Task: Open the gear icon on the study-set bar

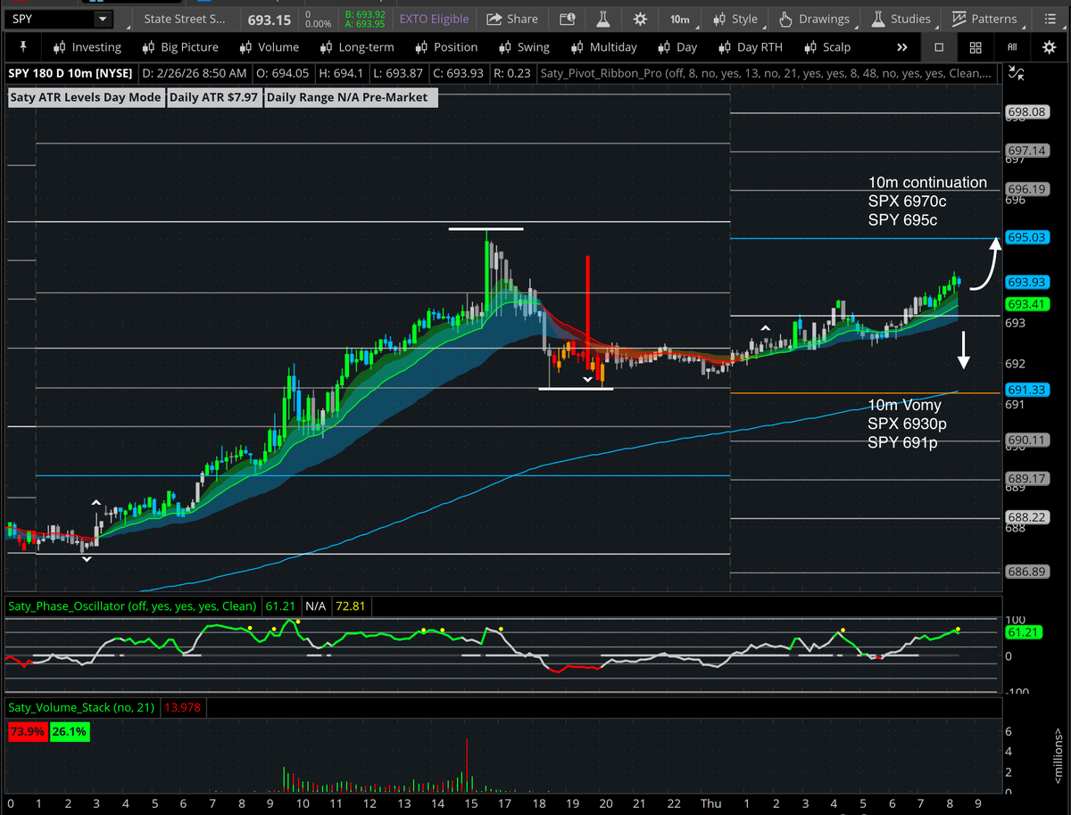Action: coord(1049,47)
